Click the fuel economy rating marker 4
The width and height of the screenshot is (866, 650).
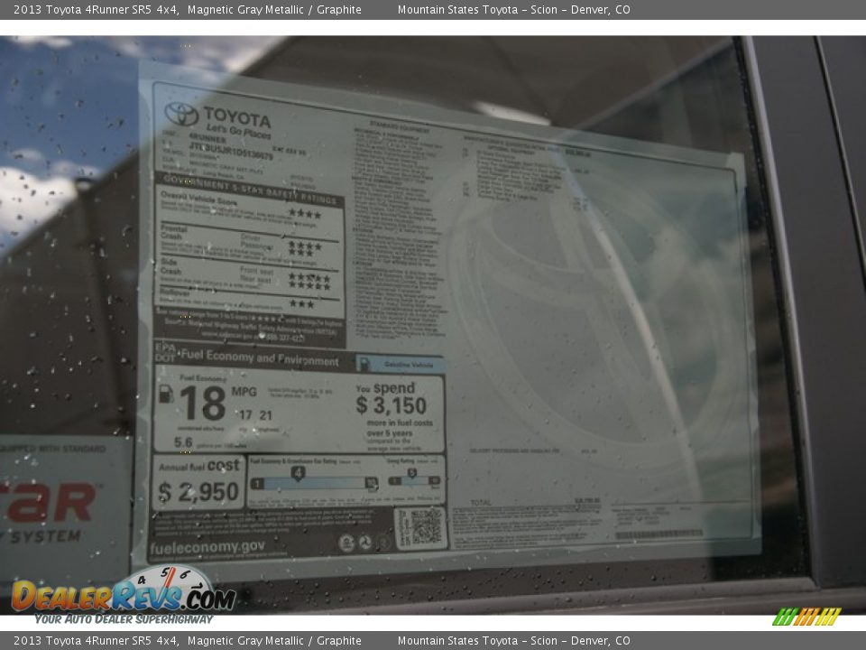pos(299,473)
